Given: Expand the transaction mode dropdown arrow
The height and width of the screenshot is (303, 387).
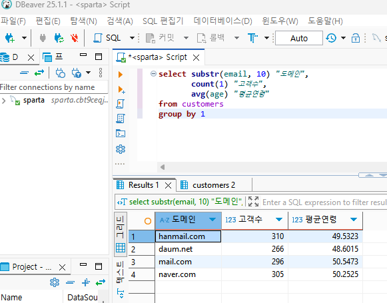Looking at the screenshot, I should coord(266,38).
